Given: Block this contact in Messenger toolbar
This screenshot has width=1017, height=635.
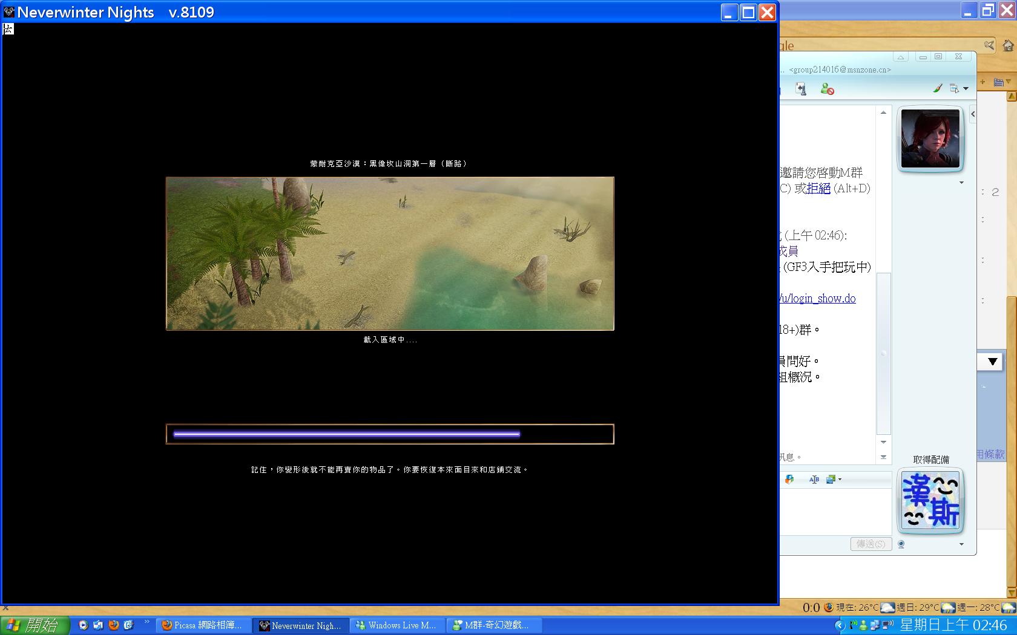Looking at the screenshot, I should [x=827, y=89].
